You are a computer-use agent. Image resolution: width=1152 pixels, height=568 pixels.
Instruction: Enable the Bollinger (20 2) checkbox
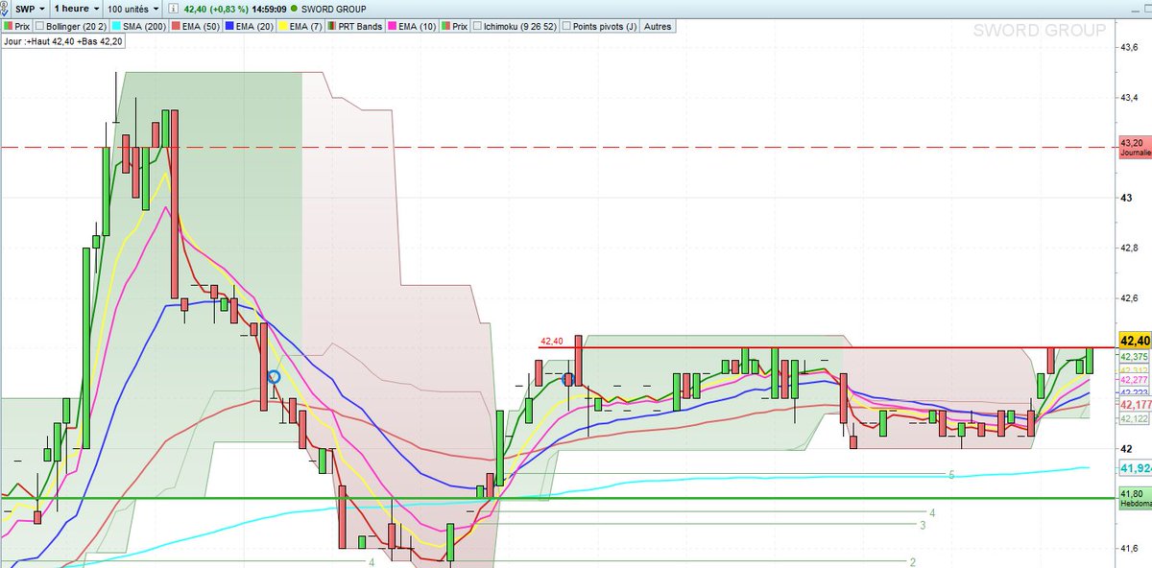[x=39, y=26]
